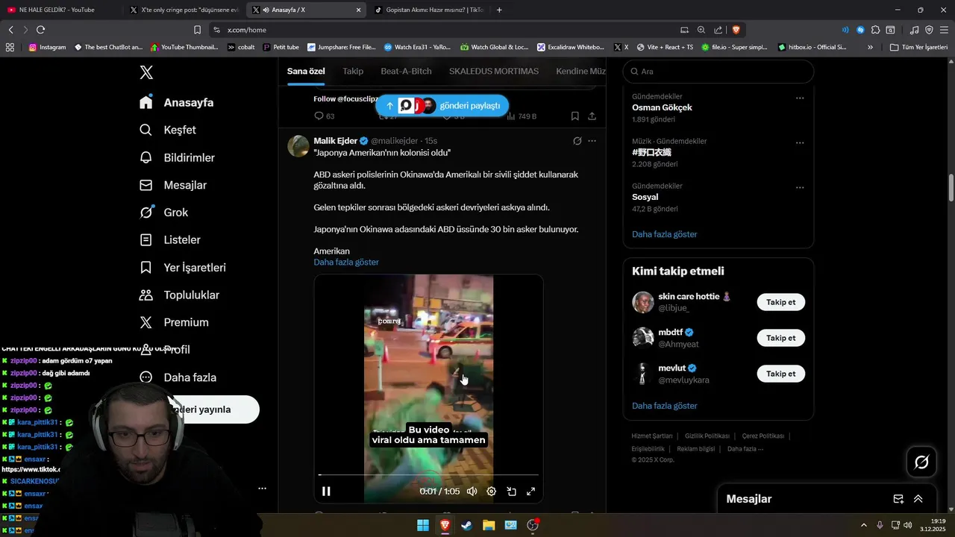Click the video progress bar

[428, 474]
